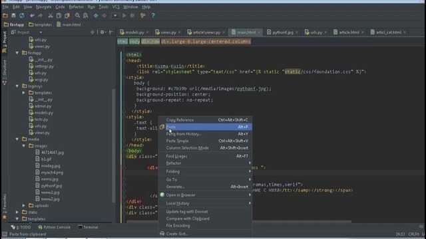Viewport: 426px width, 239px height.
Task: Open the Python Console tool window
Action: coord(54,227)
